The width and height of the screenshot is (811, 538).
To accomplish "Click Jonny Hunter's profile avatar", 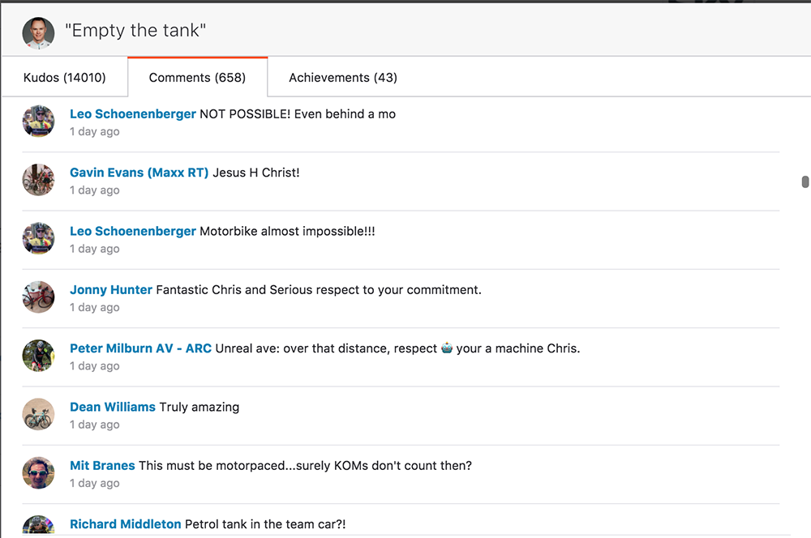I will (38, 297).
